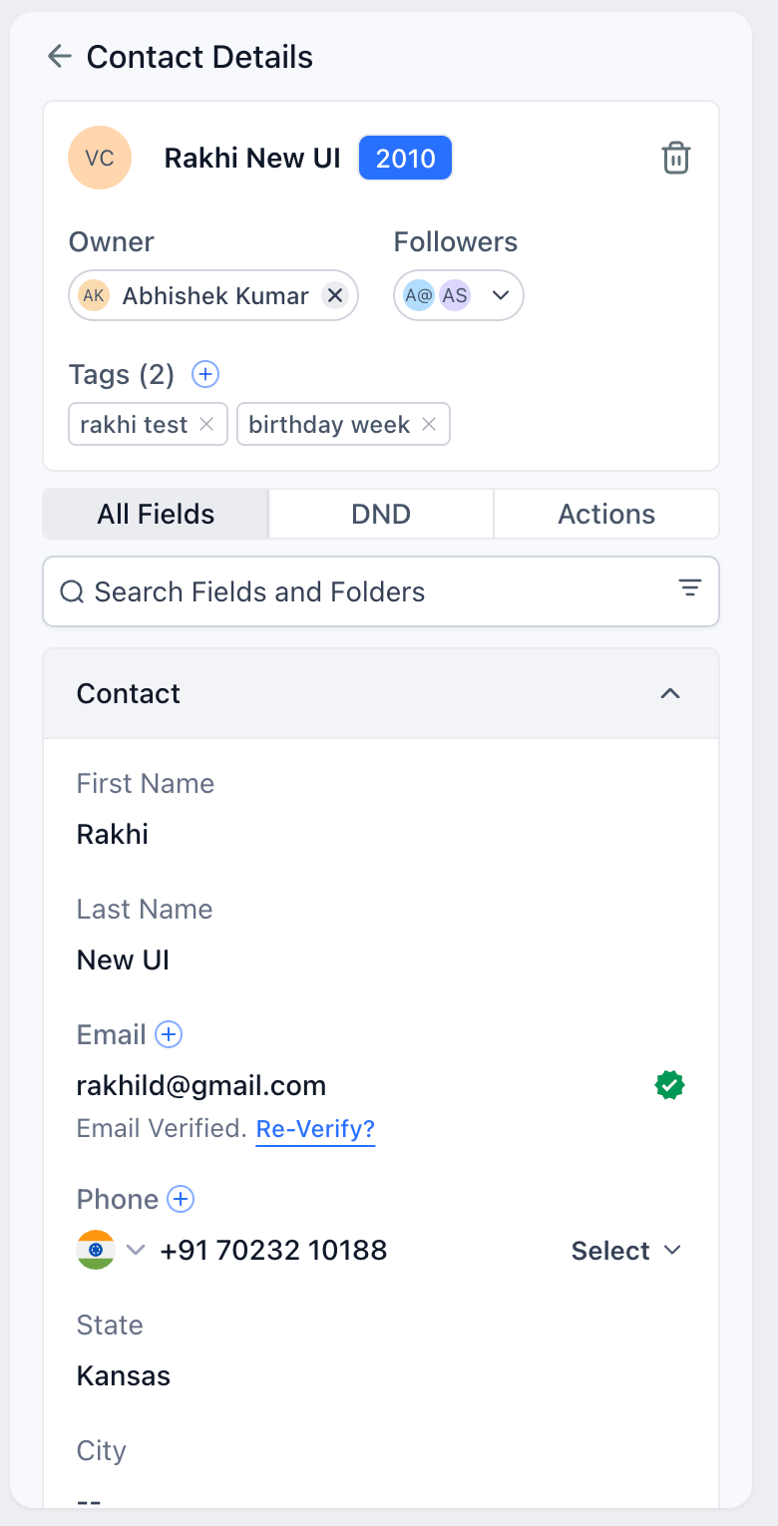
Task: Remove the birthday week tag
Action: [429, 424]
